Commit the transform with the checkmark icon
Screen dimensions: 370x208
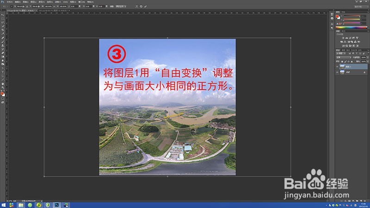tap(145, 6)
